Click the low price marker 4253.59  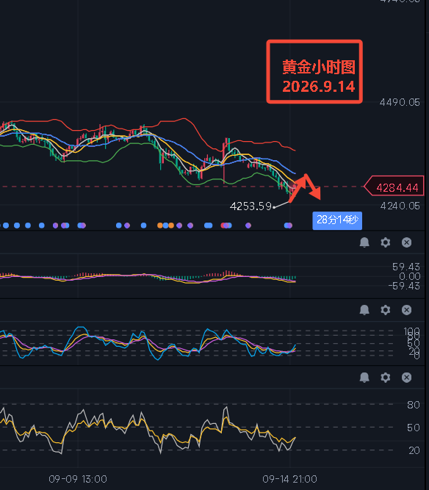click(x=250, y=206)
